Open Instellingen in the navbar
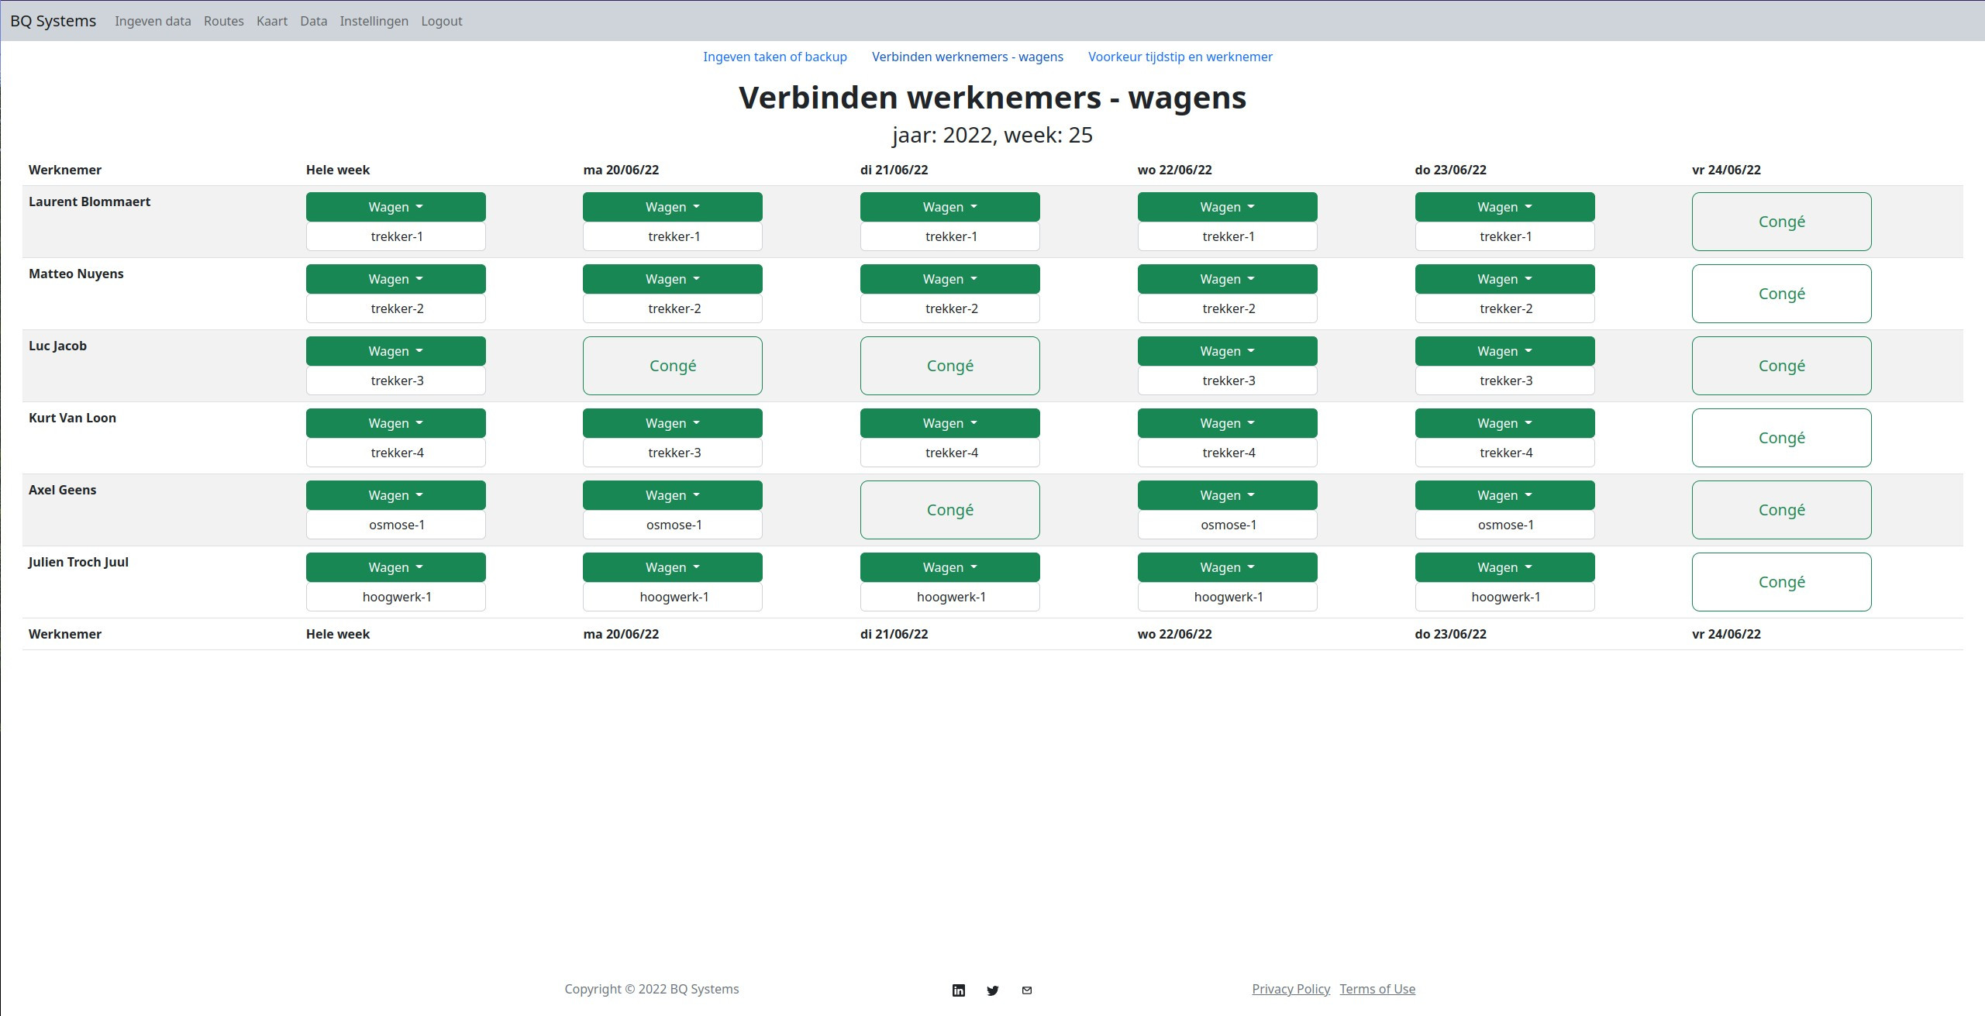This screenshot has height=1016, width=1985. pyautogui.click(x=374, y=21)
